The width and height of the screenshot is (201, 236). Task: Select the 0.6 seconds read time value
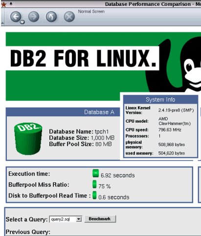[114, 197]
